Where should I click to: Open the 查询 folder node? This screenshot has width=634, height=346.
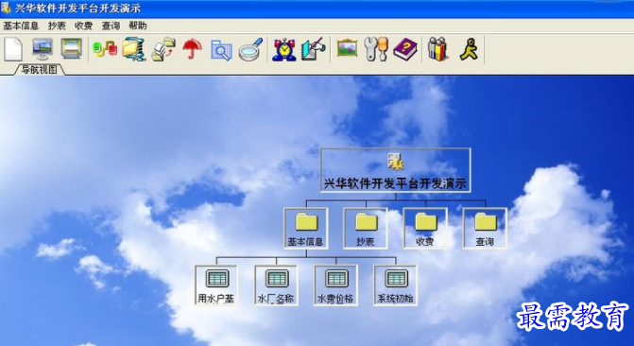point(485,228)
